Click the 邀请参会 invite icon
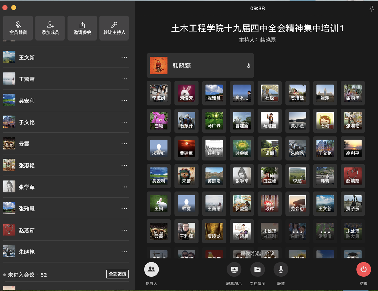 82,25
